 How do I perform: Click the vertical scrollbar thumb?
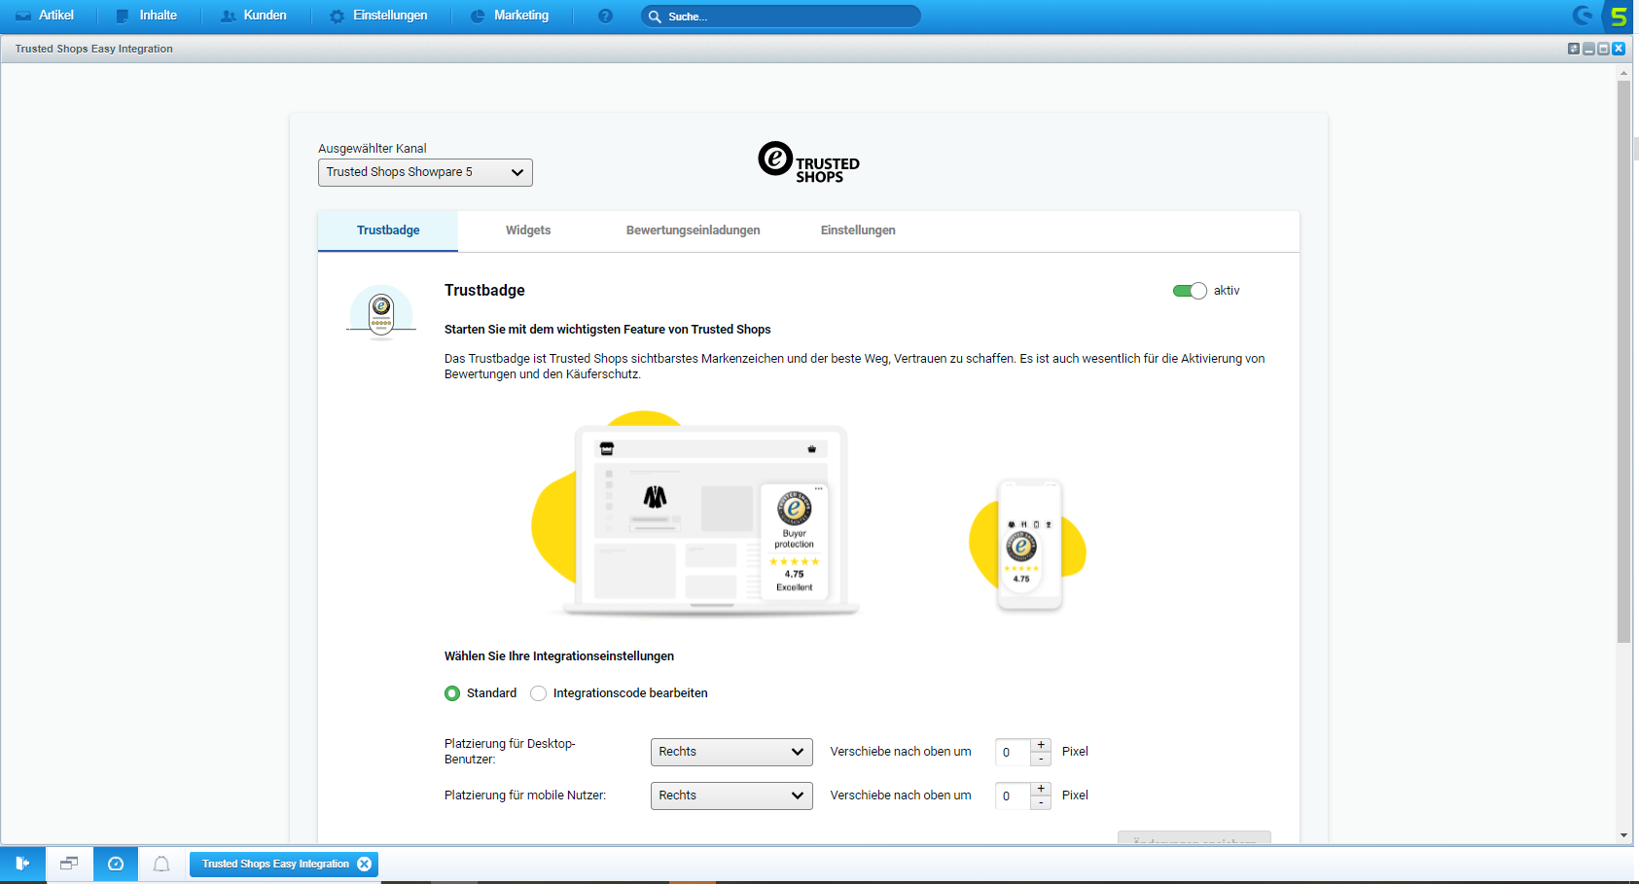1623,362
